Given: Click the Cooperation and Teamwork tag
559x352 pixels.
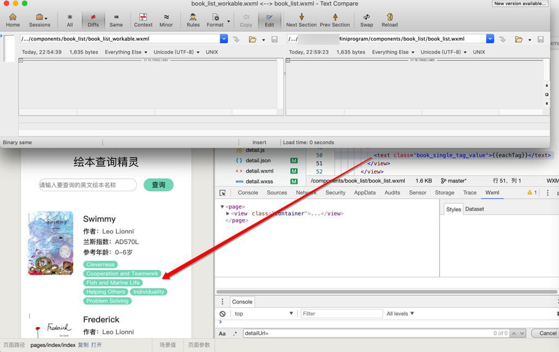Looking at the screenshot, I should tap(122, 273).
